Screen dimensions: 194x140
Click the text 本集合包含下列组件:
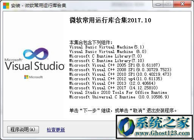click(x=91, y=42)
